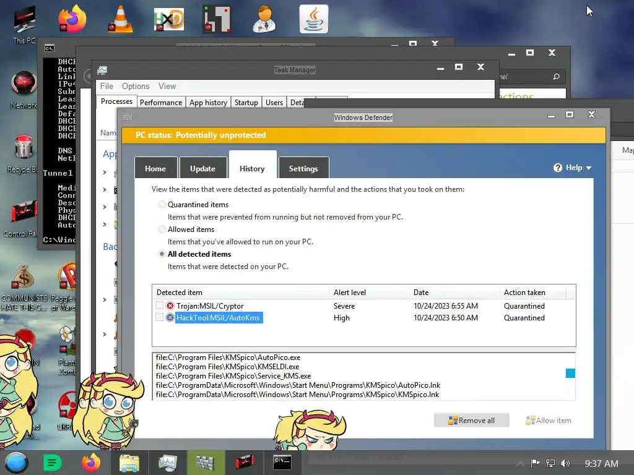The image size is (634, 475).
Task: Click the AutoPico.exe file path entry
Action: 228,357
